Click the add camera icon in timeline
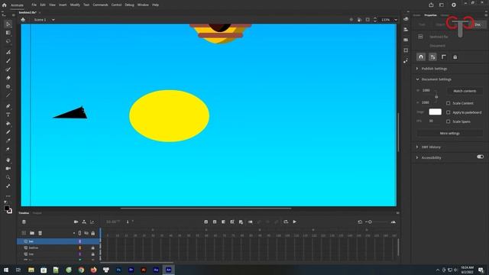 pos(76,222)
